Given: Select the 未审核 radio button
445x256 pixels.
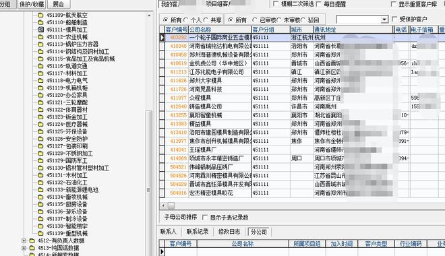Looking at the screenshot, I should [279, 20].
